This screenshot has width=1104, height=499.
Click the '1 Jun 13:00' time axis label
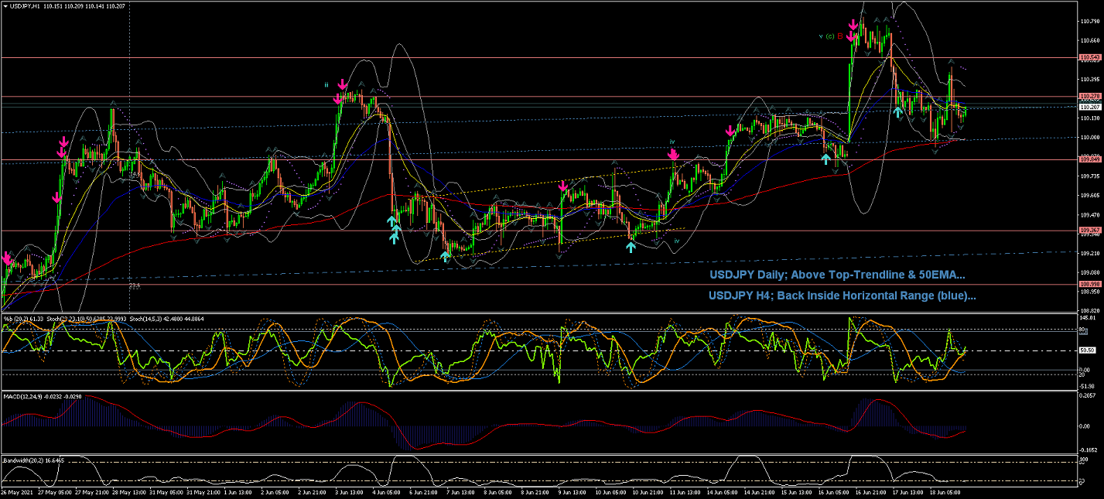coord(239,492)
